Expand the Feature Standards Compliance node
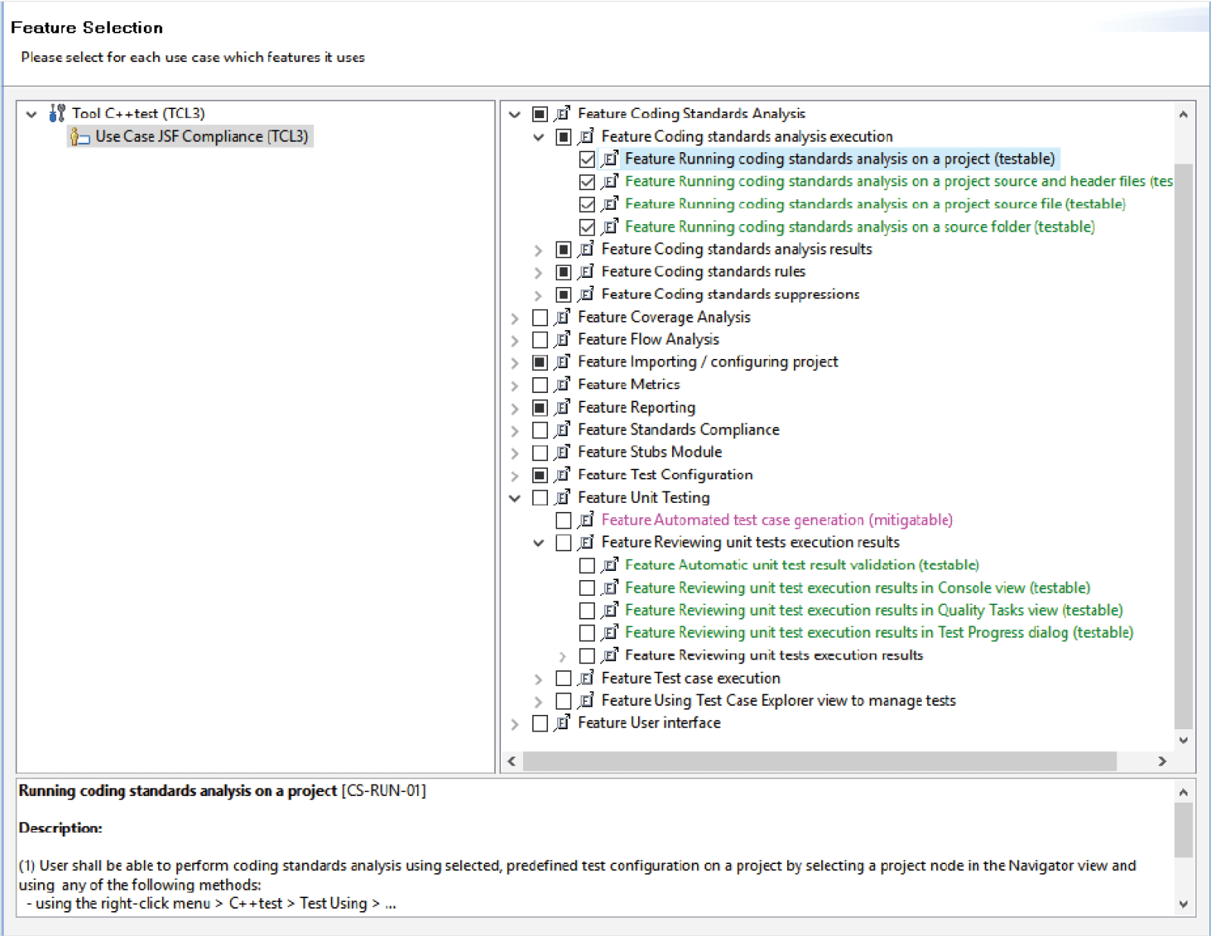 [x=515, y=431]
